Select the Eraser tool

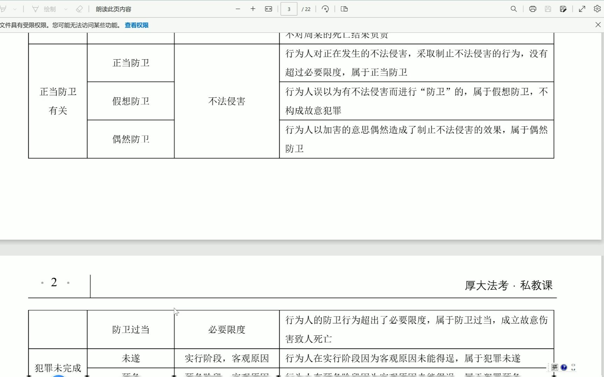click(79, 9)
